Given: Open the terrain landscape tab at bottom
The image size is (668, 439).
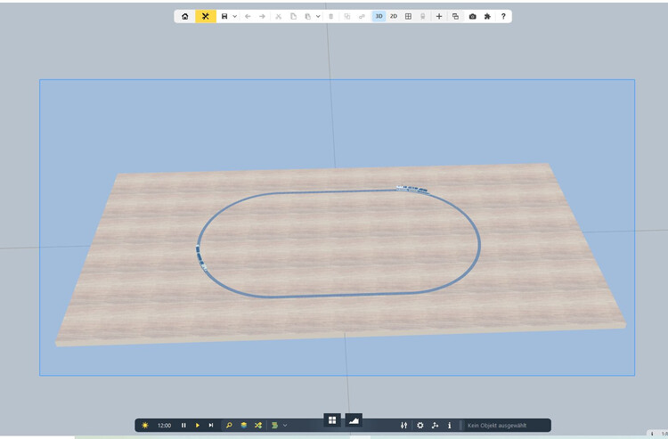Looking at the screenshot, I should click(354, 419).
